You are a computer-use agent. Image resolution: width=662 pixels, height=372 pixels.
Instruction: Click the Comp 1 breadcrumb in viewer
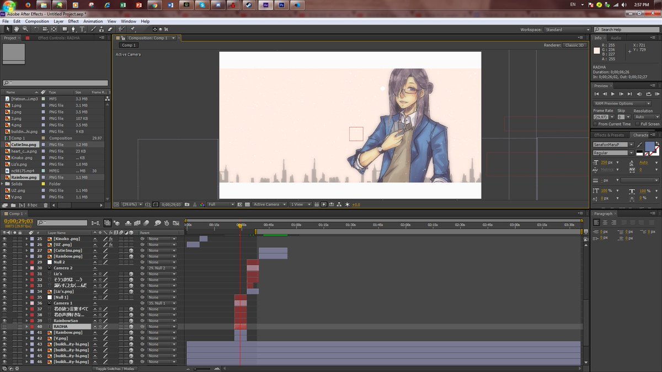click(x=128, y=45)
